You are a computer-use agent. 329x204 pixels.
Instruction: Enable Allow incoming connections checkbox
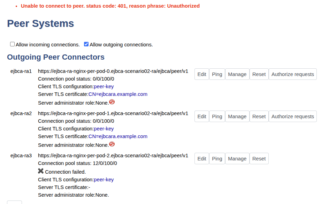tap(13, 44)
